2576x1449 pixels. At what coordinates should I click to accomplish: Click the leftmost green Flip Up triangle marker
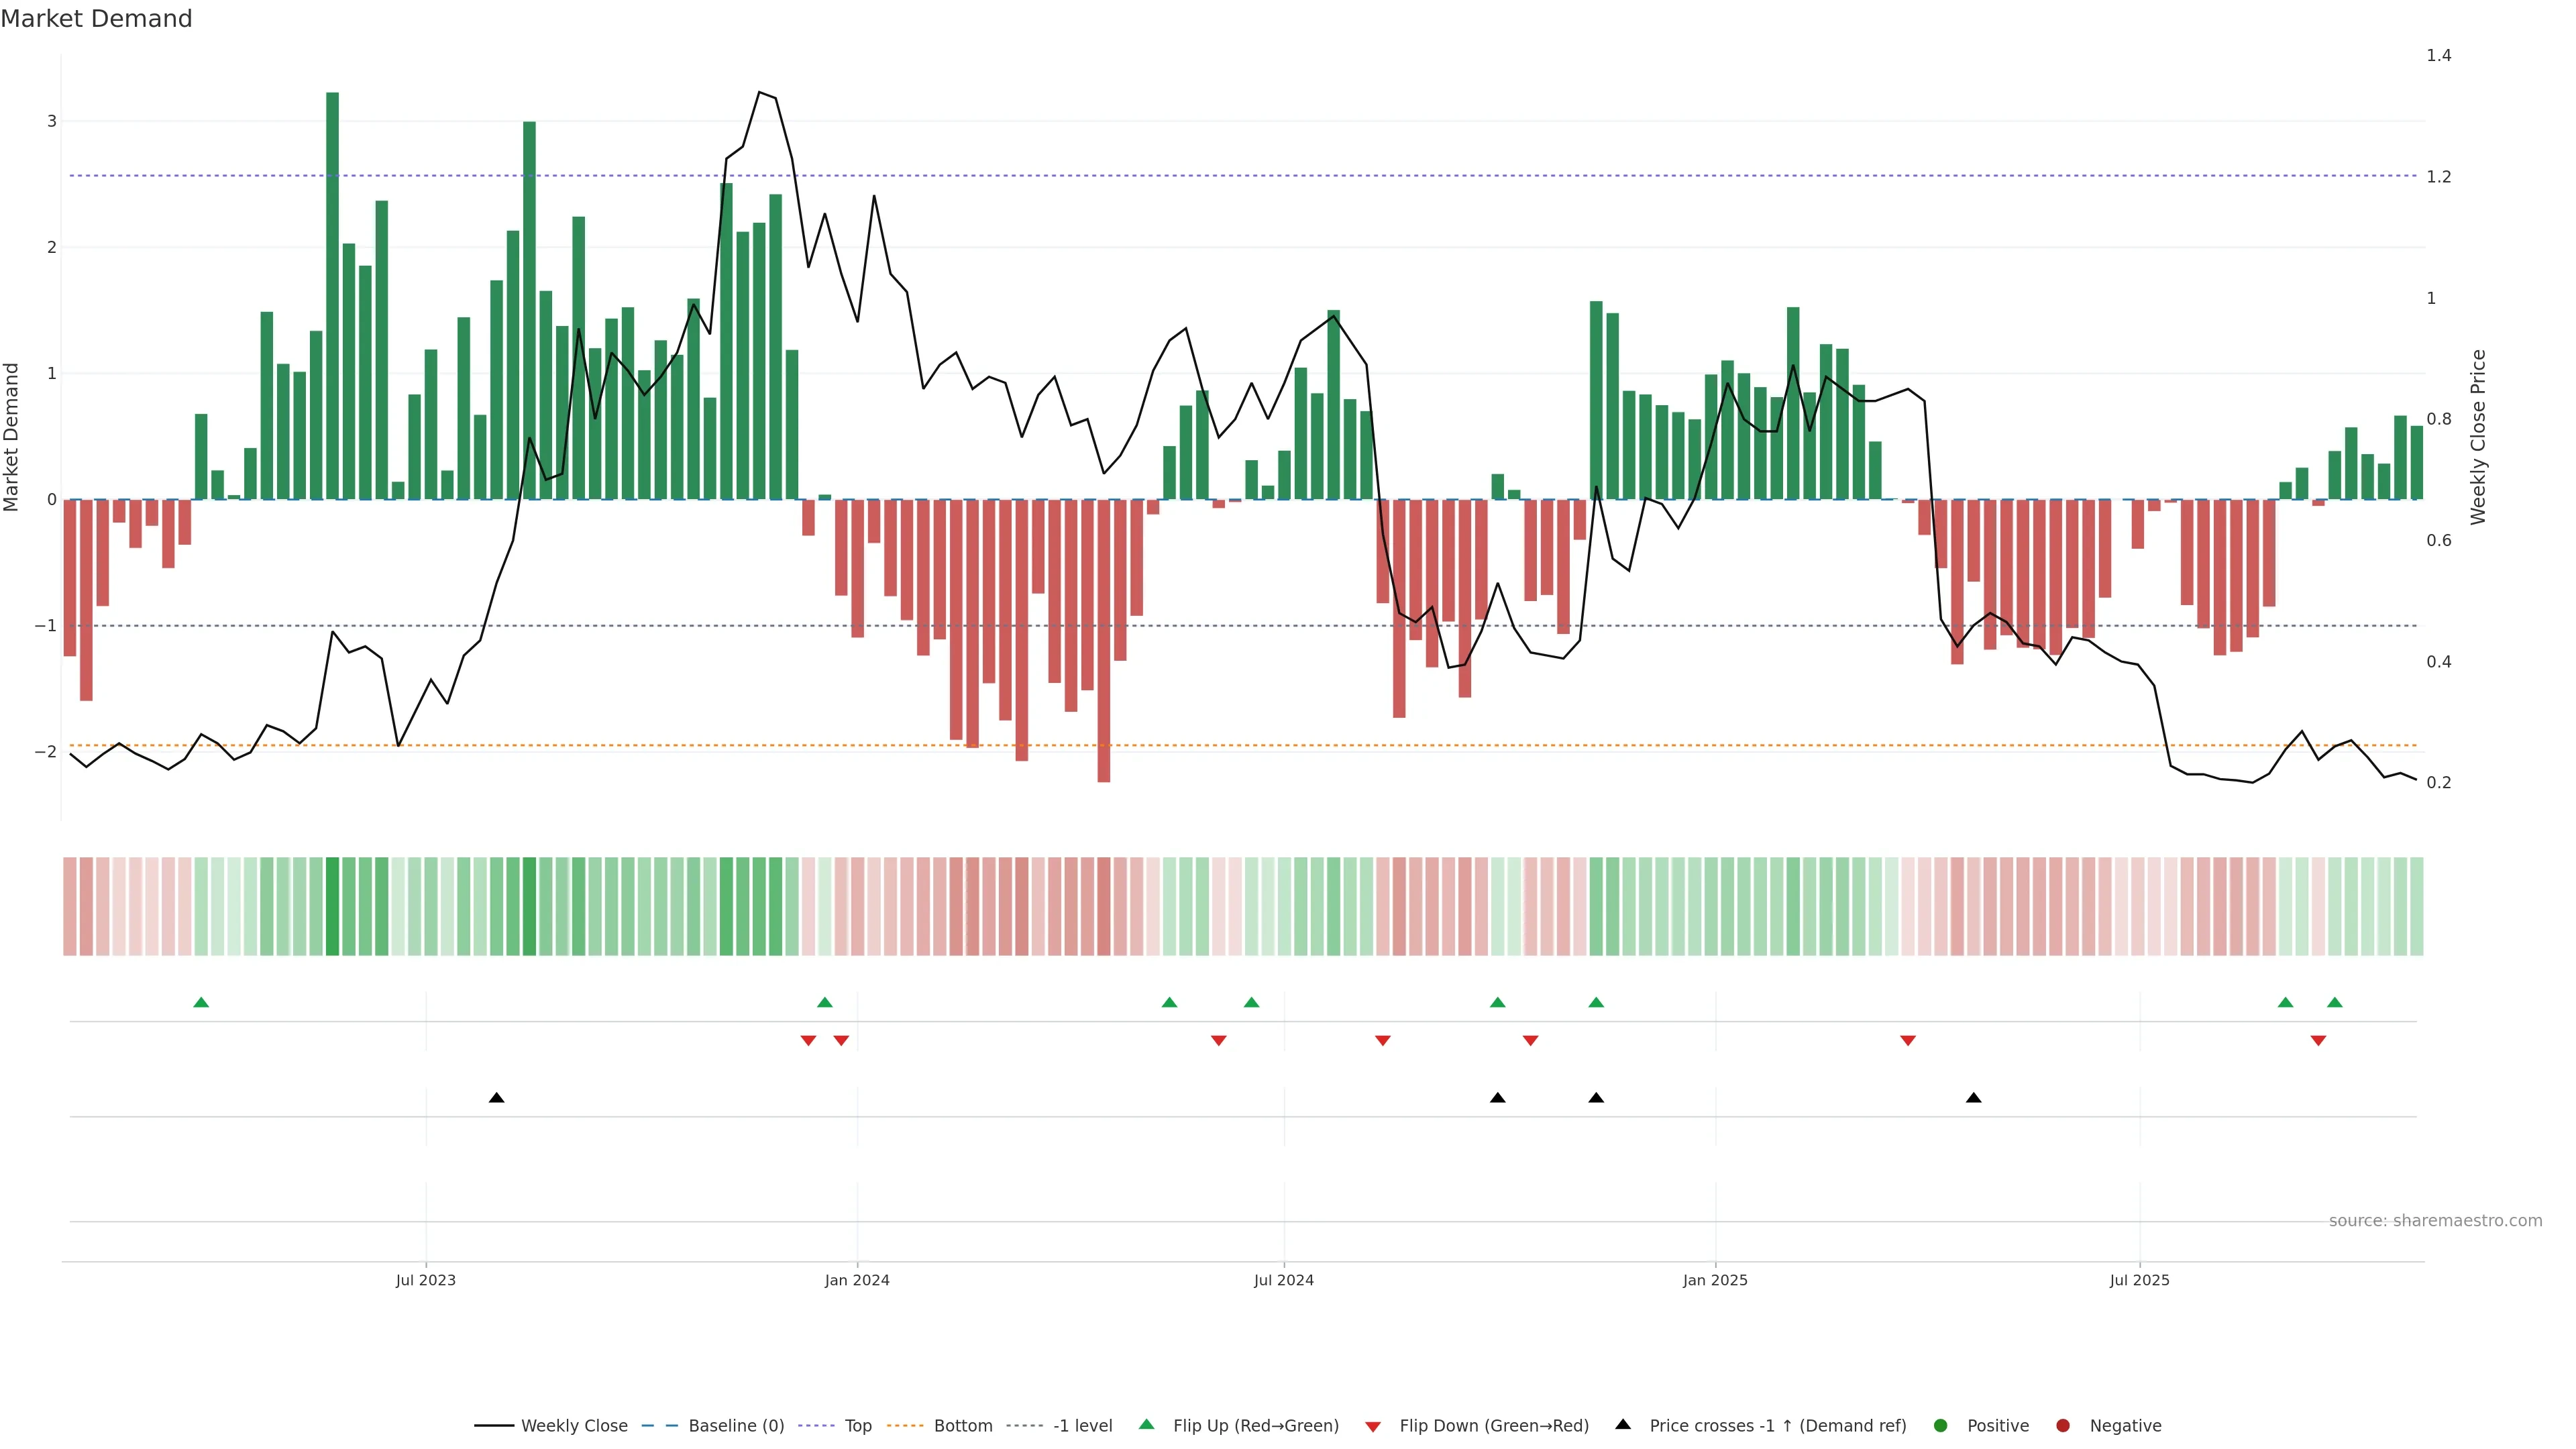(x=201, y=1002)
